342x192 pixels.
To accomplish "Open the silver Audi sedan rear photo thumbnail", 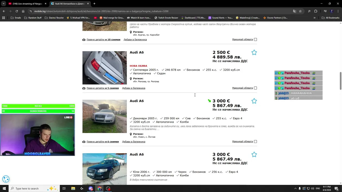I will pos(104,68).
